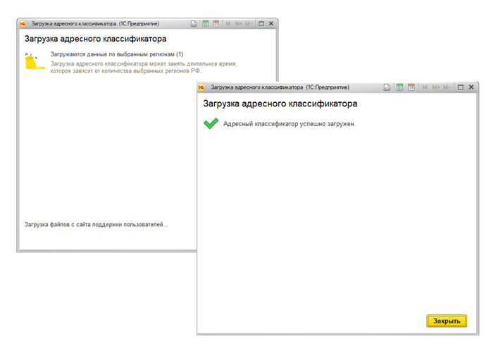Click the yellow loading animation icon in the back window
503x358 pixels.
click(35, 61)
